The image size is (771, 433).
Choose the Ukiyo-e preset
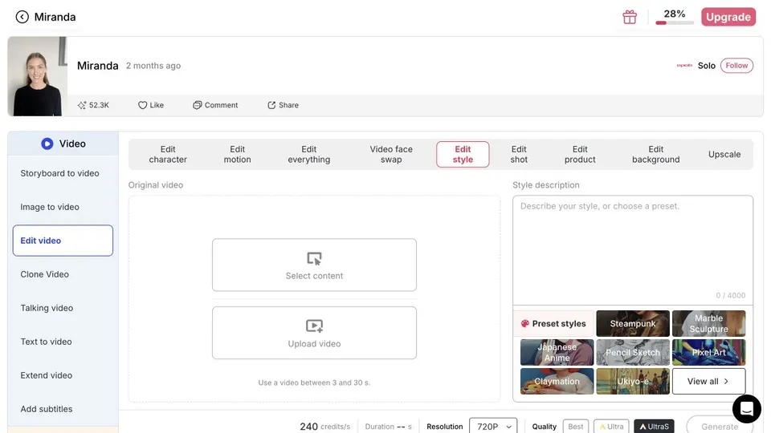[x=633, y=382]
